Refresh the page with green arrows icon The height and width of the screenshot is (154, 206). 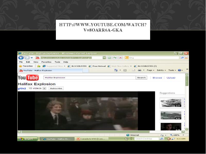[115, 57]
